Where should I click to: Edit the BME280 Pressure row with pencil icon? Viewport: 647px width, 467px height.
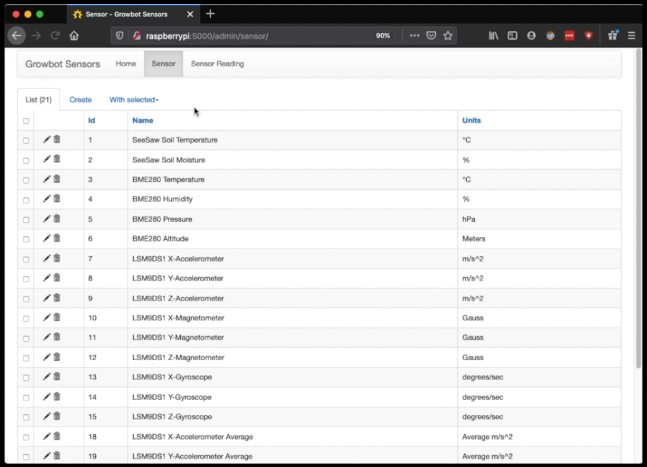pyautogui.click(x=47, y=219)
